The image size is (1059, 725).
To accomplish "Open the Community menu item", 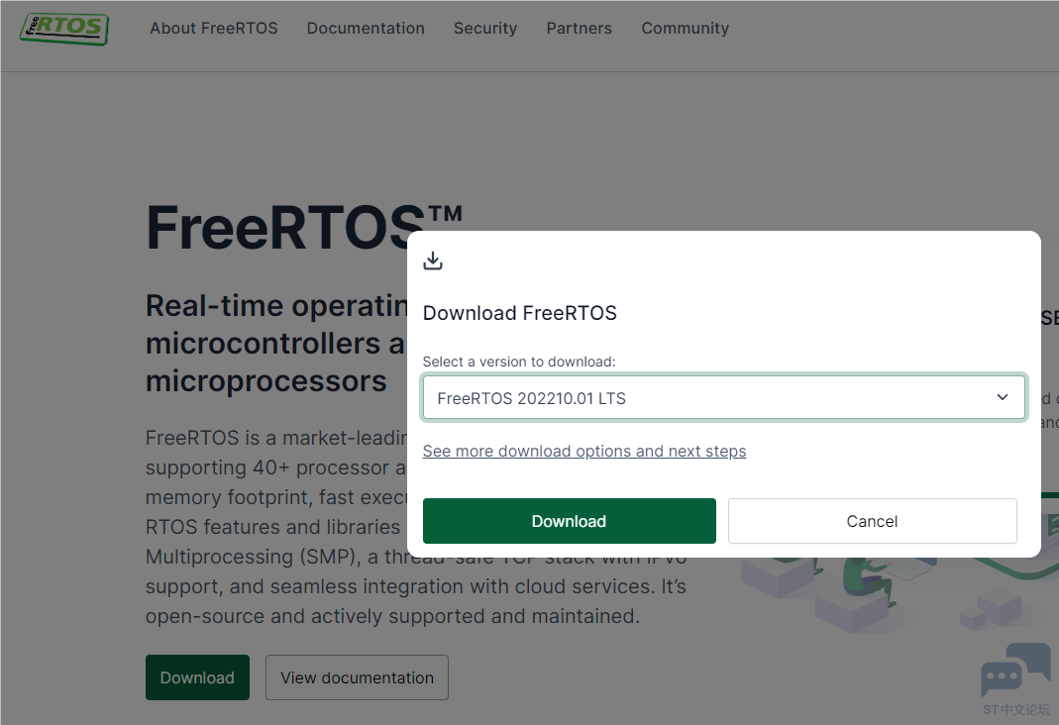I will (685, 29).
